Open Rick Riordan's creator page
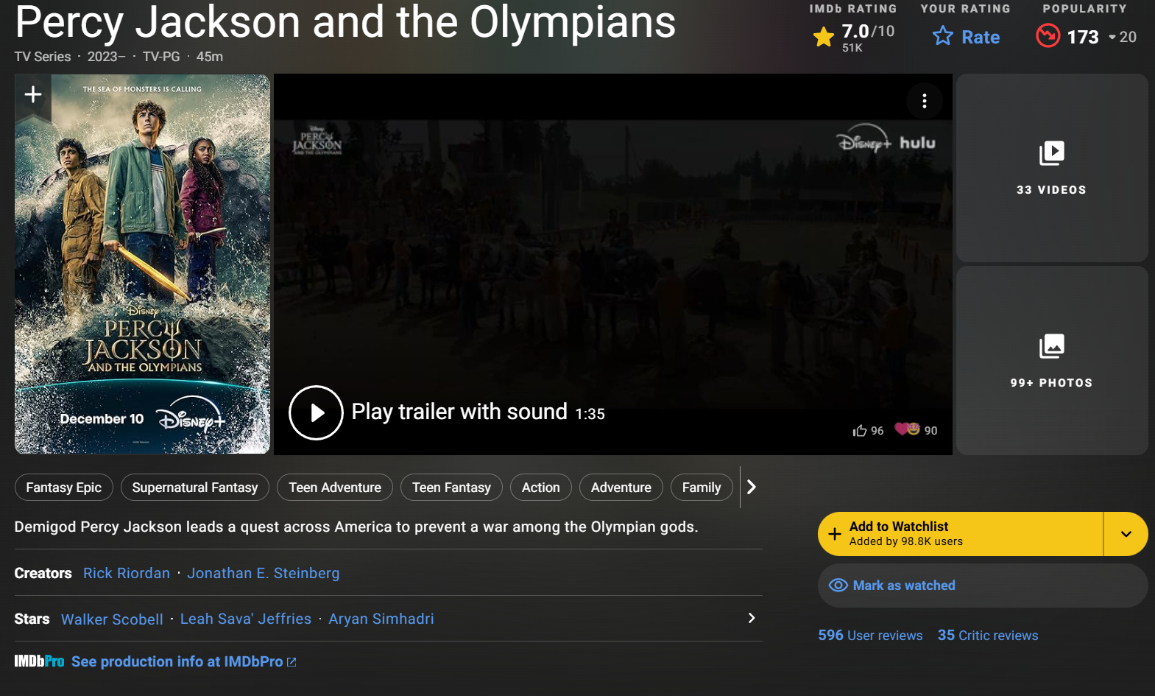 point(127,573)
